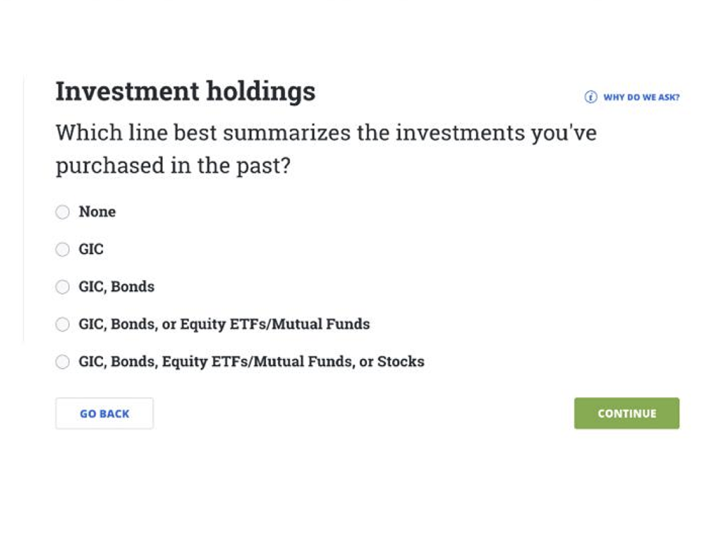The image size is (721, 541).
Task: Click the Investment holdings heading
Action: [x=185, y=91]
